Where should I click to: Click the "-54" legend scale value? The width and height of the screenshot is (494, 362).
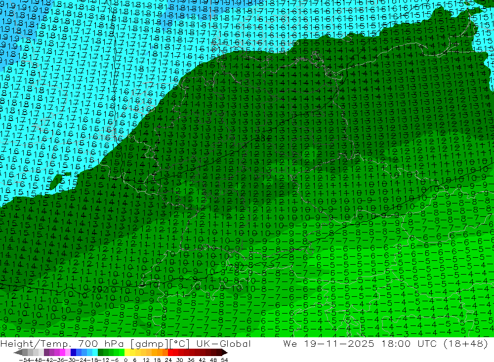(25, 360)
